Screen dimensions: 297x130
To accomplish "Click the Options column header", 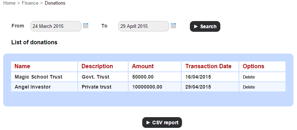I will [x=253, y=66].
